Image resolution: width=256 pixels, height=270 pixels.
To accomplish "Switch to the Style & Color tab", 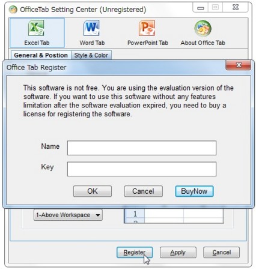I will [x=91, y=55].
